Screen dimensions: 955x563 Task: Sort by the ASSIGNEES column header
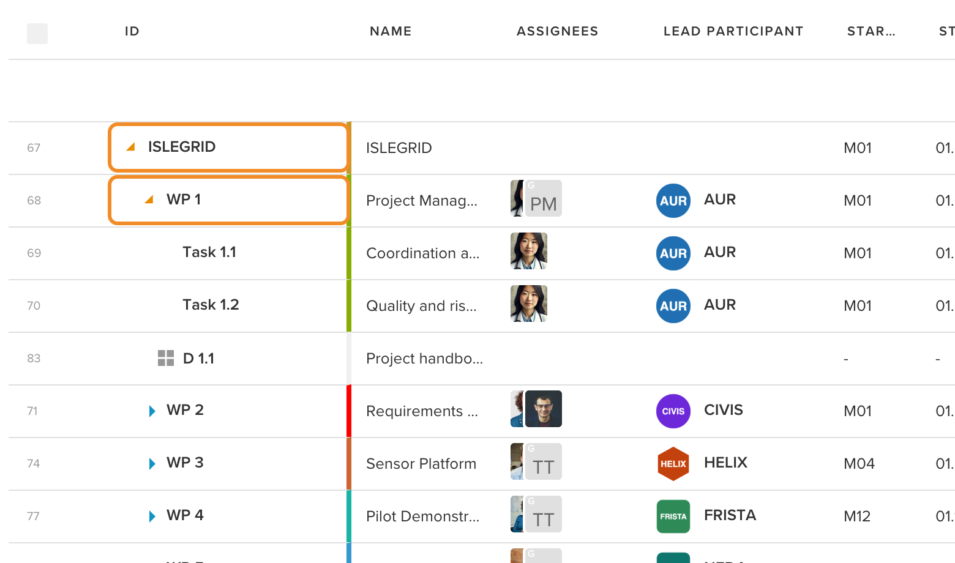pos(557,31)
